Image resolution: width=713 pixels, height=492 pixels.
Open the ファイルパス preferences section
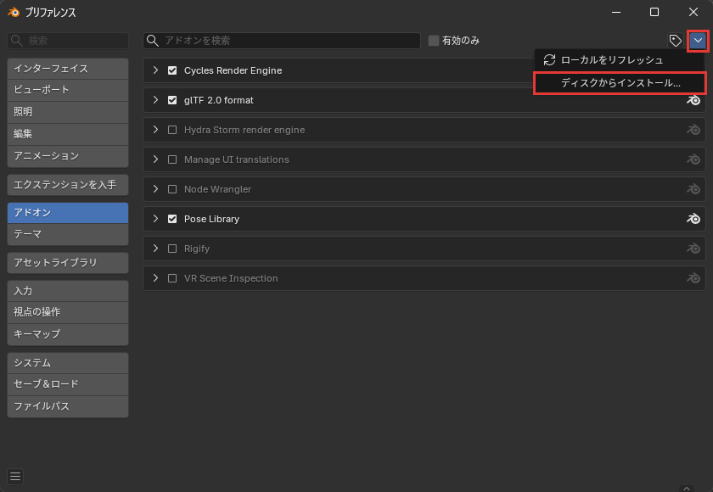point(68,406)
